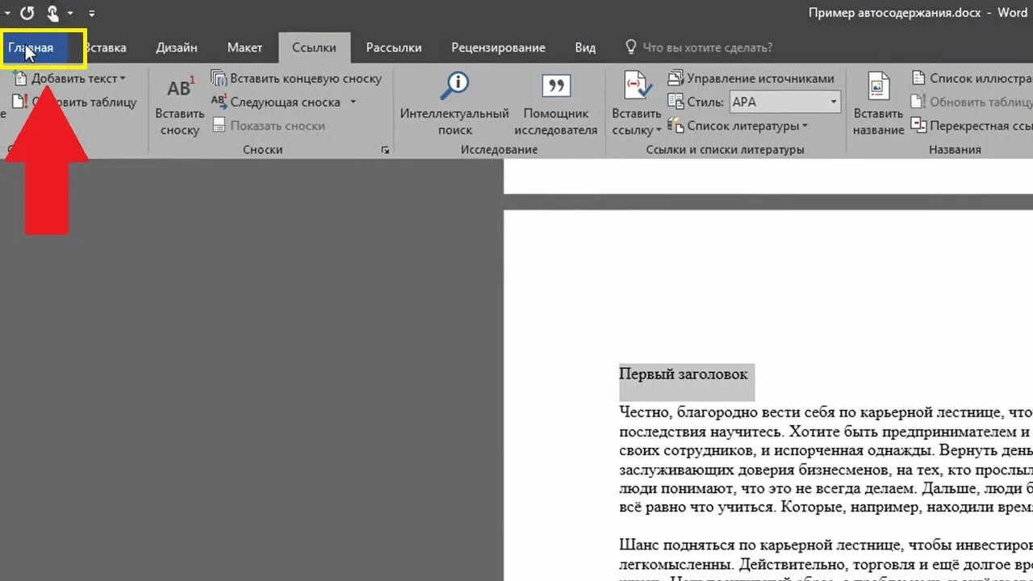Image resolution: width=1033 pixels, height=581 pixels.
Task: Click the Помощник исследователя quote icon
Action: [x=555, y=86]
